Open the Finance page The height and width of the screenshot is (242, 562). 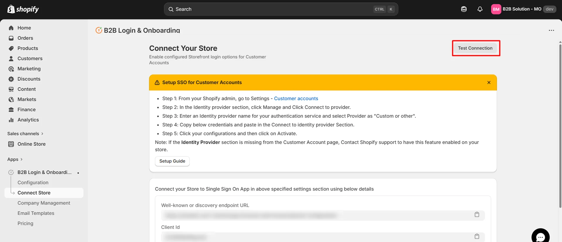point(27,110)
